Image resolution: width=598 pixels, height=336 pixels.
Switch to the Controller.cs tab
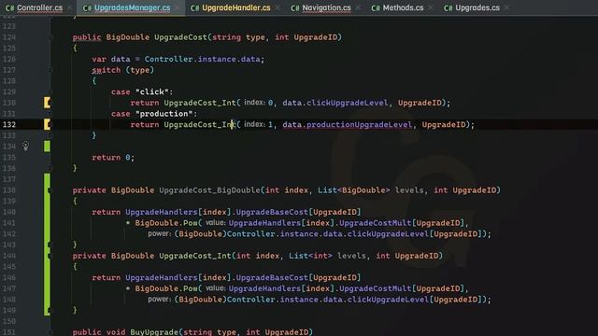[x=39, y=7]
